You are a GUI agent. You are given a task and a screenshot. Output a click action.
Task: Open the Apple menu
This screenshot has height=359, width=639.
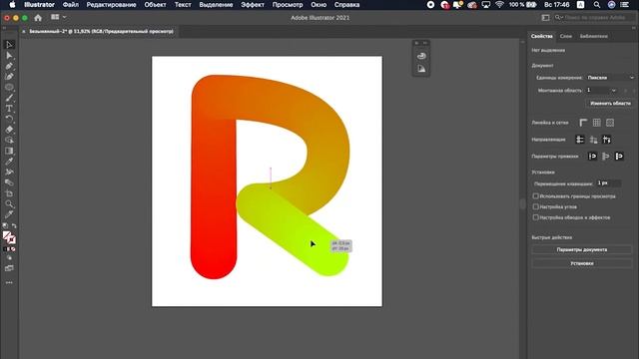click(x=12, y=5)
